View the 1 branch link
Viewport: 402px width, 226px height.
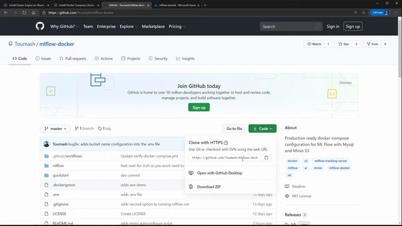(84, 129)
